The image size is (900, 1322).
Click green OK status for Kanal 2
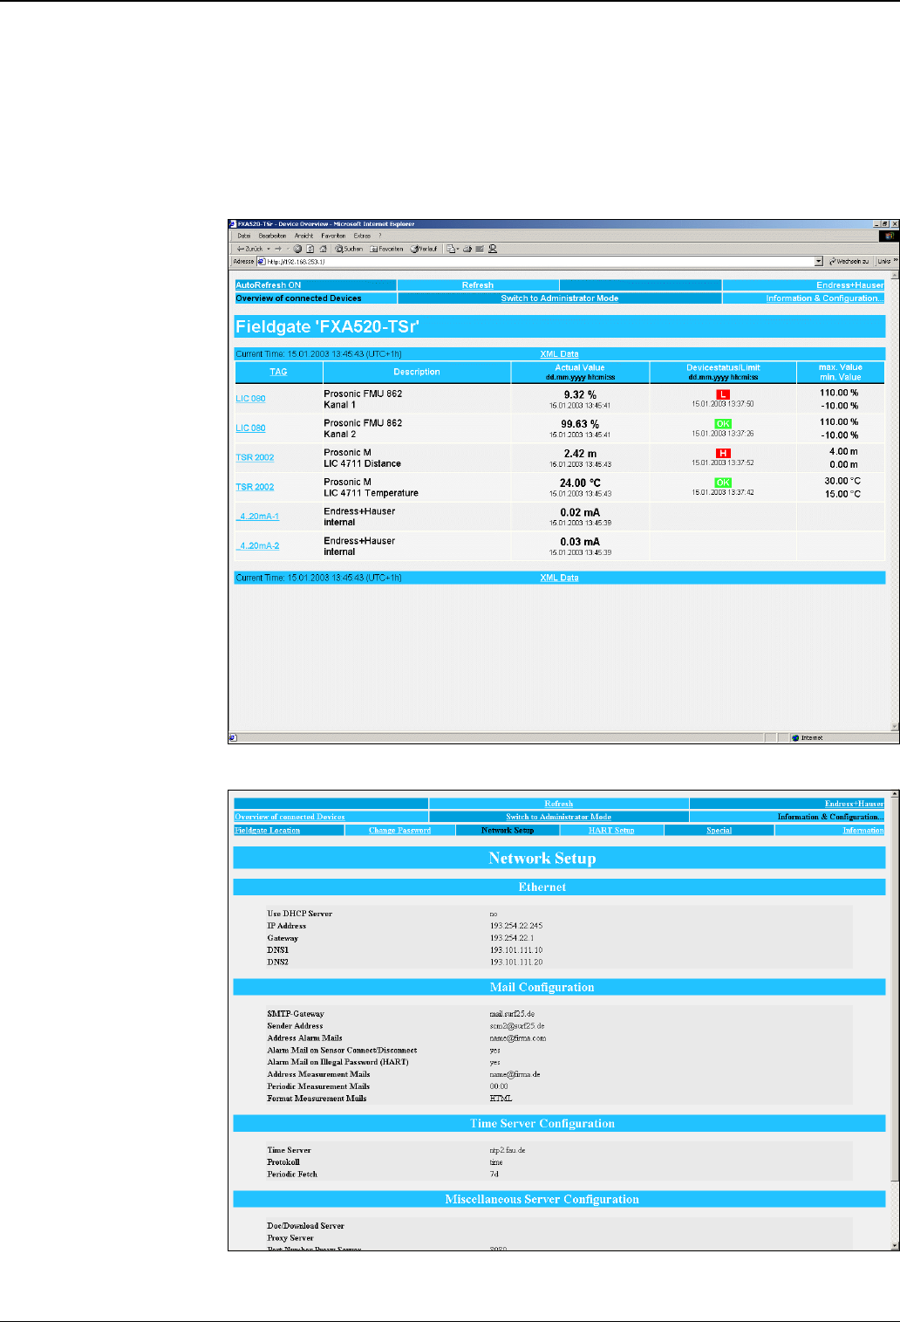pos(723,423)
